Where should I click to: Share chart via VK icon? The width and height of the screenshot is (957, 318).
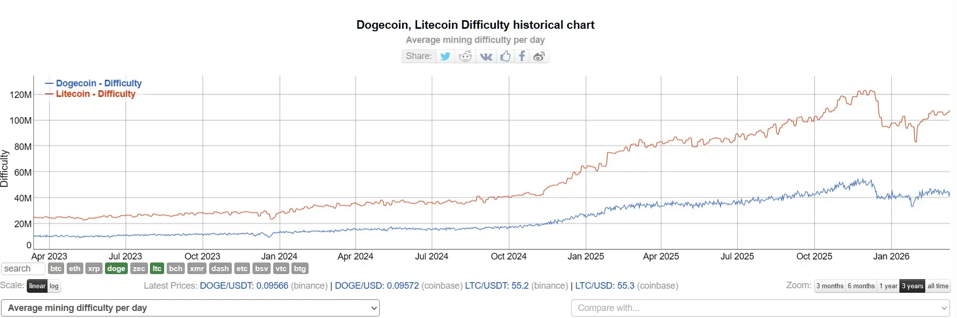coord(486,56)
